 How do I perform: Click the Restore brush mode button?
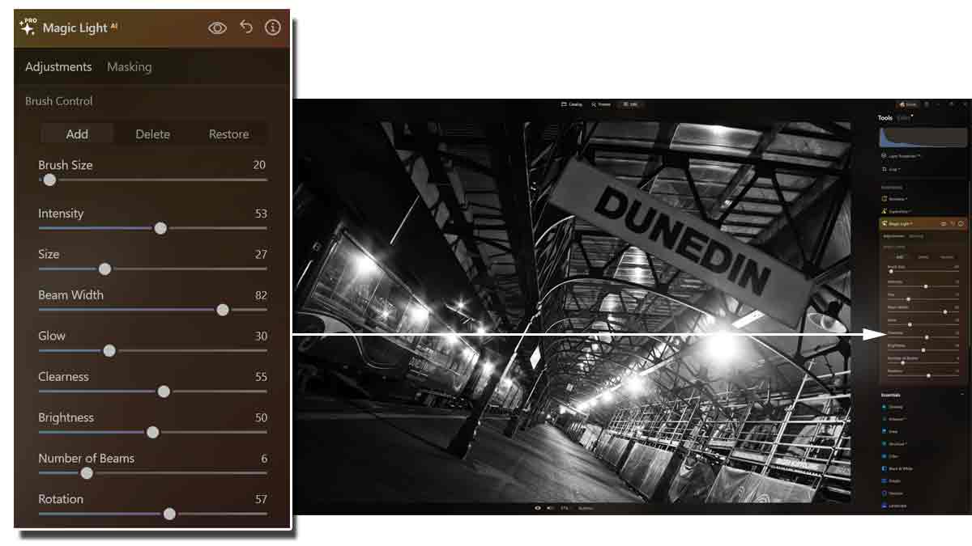point(228,134)
